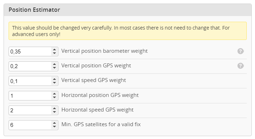Open help for Vertical position barometer weight
Screen dimensions: 255x139
pos(240,51)
